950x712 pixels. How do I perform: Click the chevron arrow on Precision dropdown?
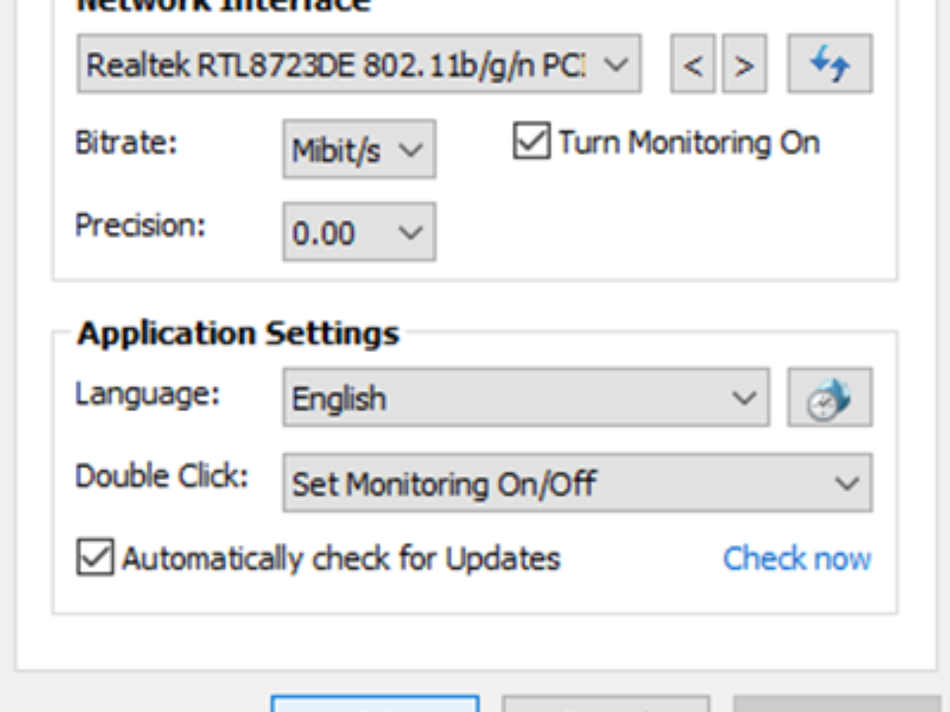pyautogui.click(x=411, y=233)
